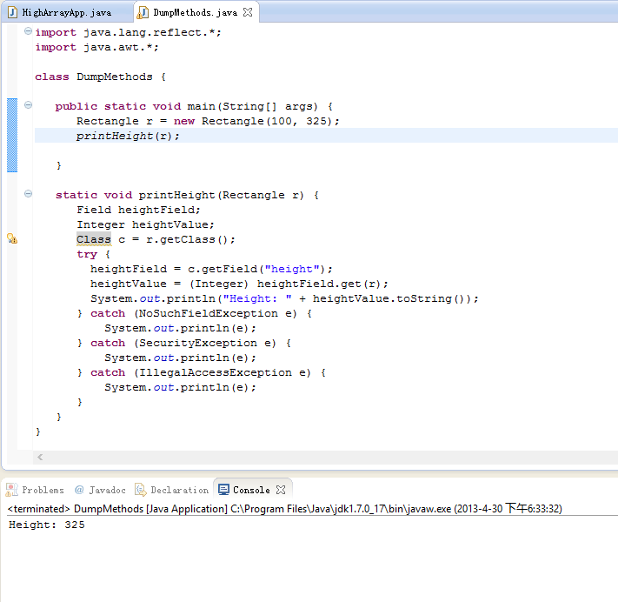Click the horizontal scrollbar left arrow
618x602 pixels.
[x=40, y=458]
